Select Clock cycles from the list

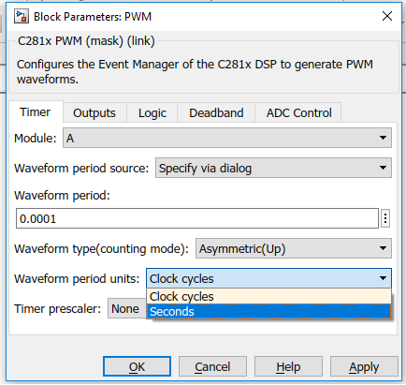coord(268,296)
